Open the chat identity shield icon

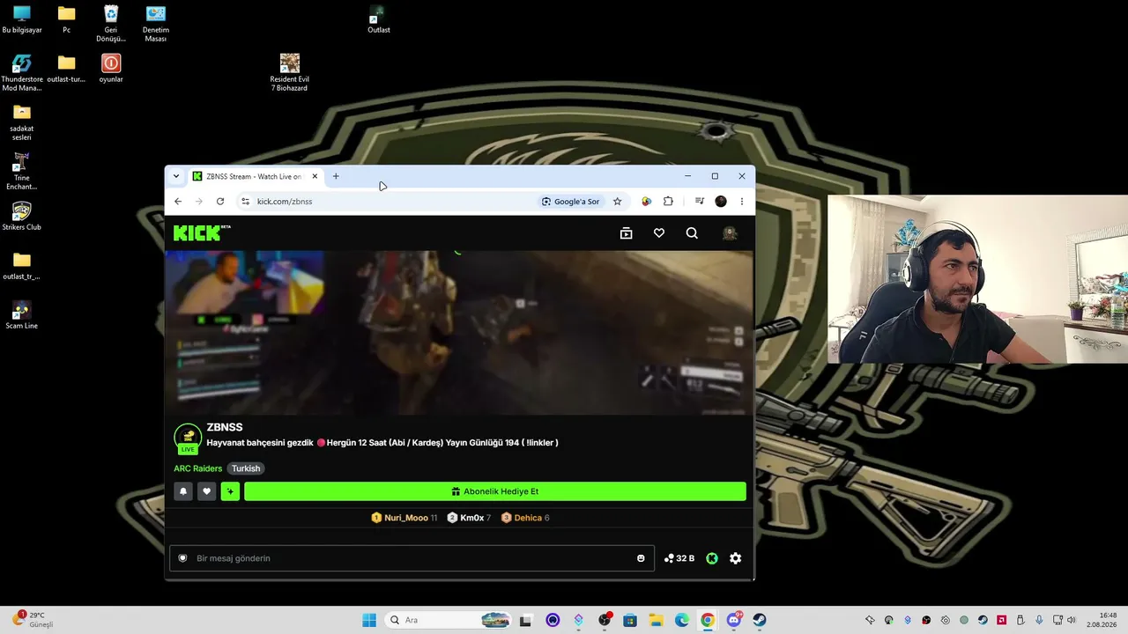click(x=183, y=558)
